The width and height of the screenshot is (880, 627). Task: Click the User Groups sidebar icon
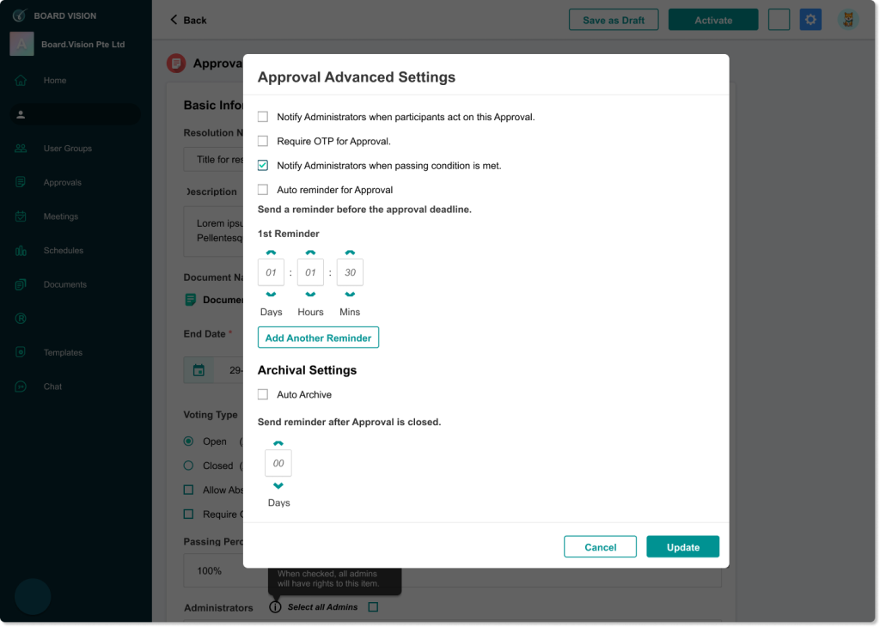(21, 149)
